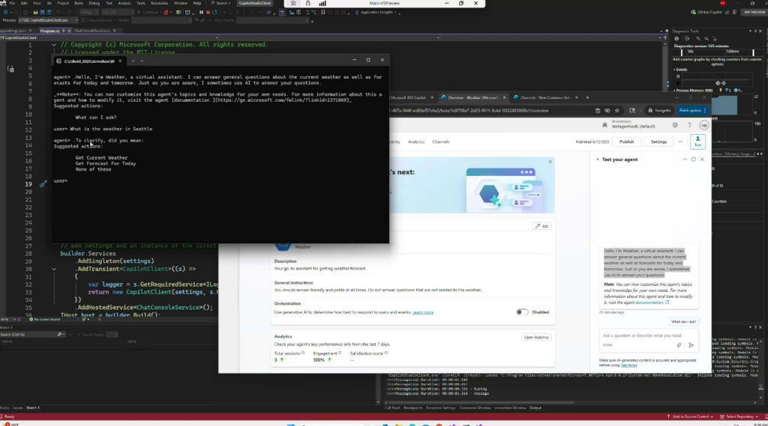768x426 pixels.
Task: Click the ellipsis beside the Settings button
Action: (x=679, y=142)
